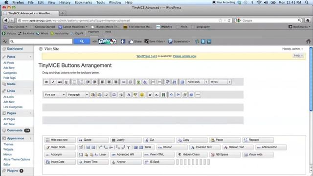Open the Tools menu
Image resolution: width=313 pixels, height=176 pixels.
click(x=100, y=2)
